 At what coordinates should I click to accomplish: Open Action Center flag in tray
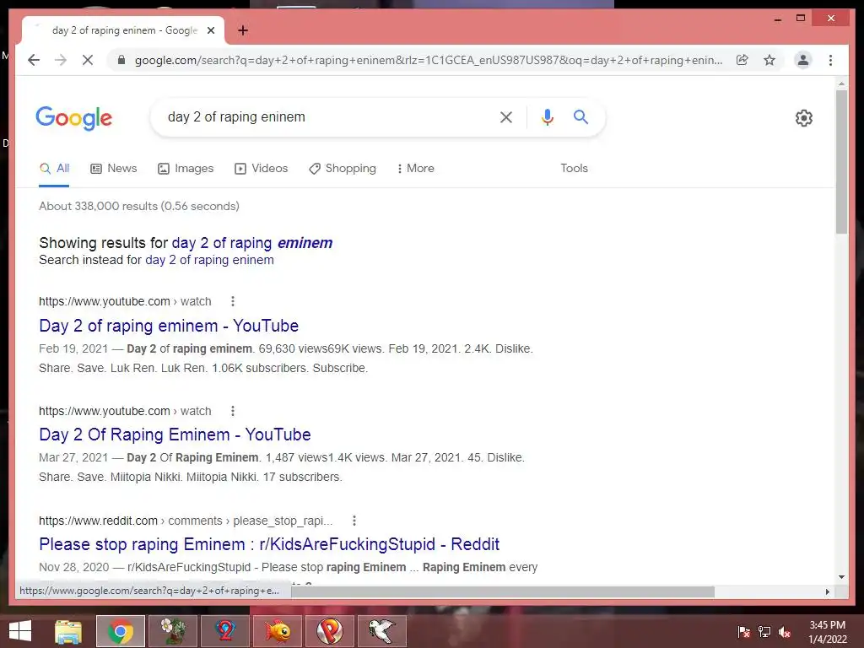(744, 631)
